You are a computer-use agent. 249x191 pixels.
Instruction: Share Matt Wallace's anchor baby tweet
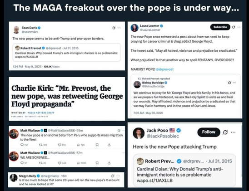(109, 145)
